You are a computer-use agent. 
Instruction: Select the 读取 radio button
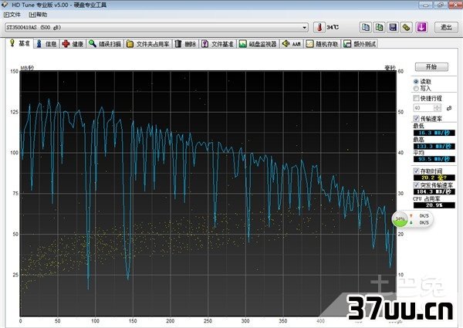click(416, 82)
